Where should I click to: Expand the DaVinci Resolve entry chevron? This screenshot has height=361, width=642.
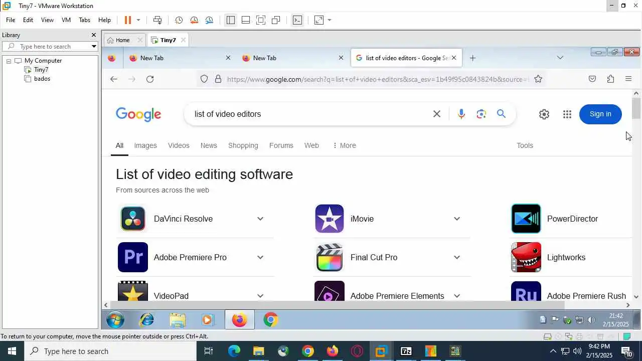click(x=260, y=219)
